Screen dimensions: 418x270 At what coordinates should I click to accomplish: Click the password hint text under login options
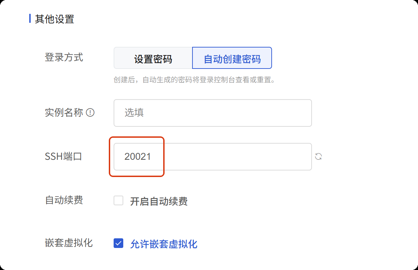pos(194,80)
